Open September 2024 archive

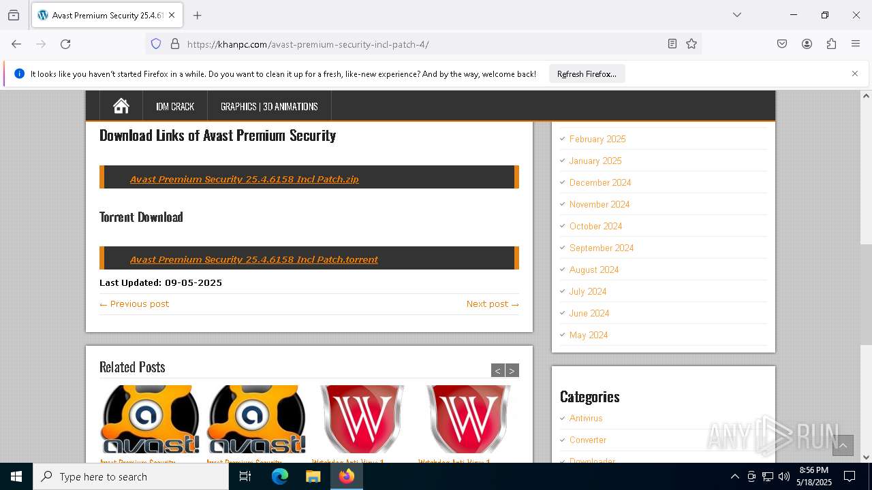[x=602, y=248]
